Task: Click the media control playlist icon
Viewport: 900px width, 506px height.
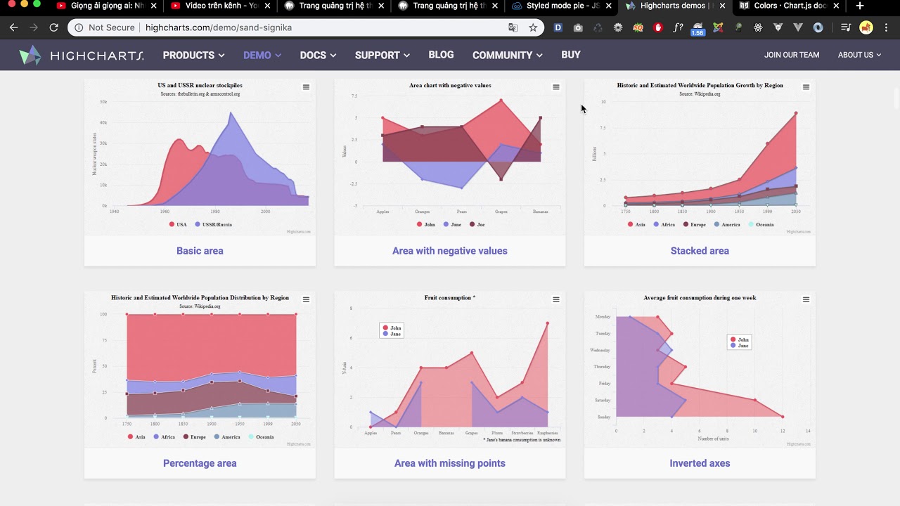Action: click(846, 27)
